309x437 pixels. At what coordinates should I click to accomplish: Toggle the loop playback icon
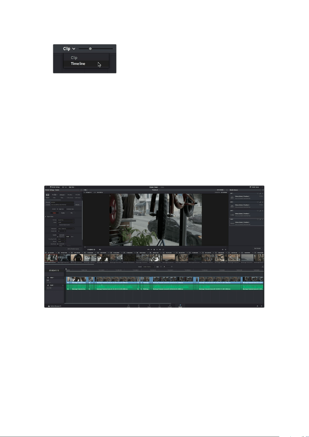point(163,249)
